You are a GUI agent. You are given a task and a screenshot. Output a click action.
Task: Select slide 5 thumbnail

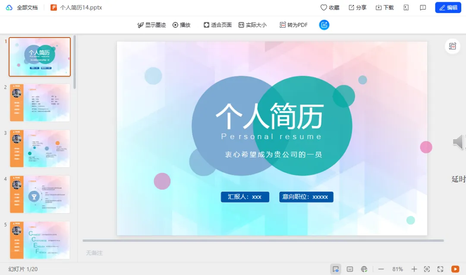40,240
